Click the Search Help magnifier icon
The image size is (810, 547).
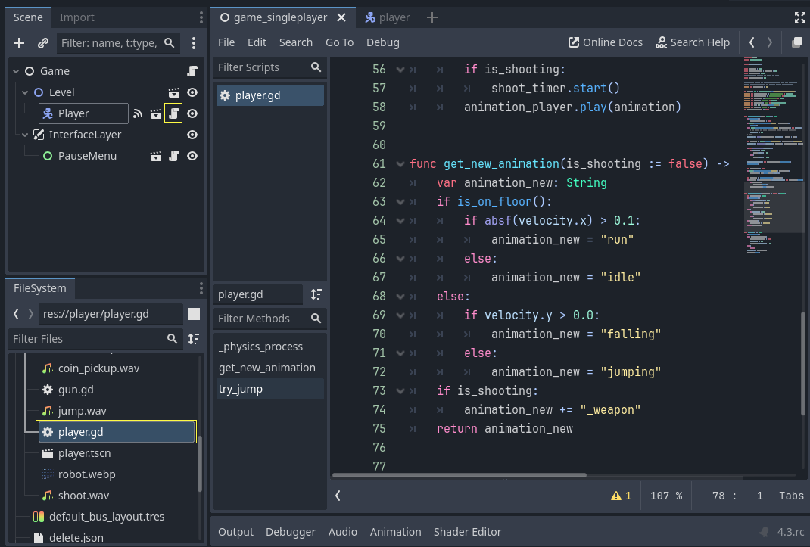[662, 42]
